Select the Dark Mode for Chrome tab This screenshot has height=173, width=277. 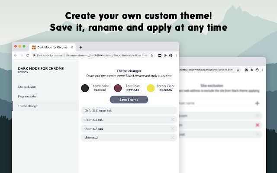[52, 47]
